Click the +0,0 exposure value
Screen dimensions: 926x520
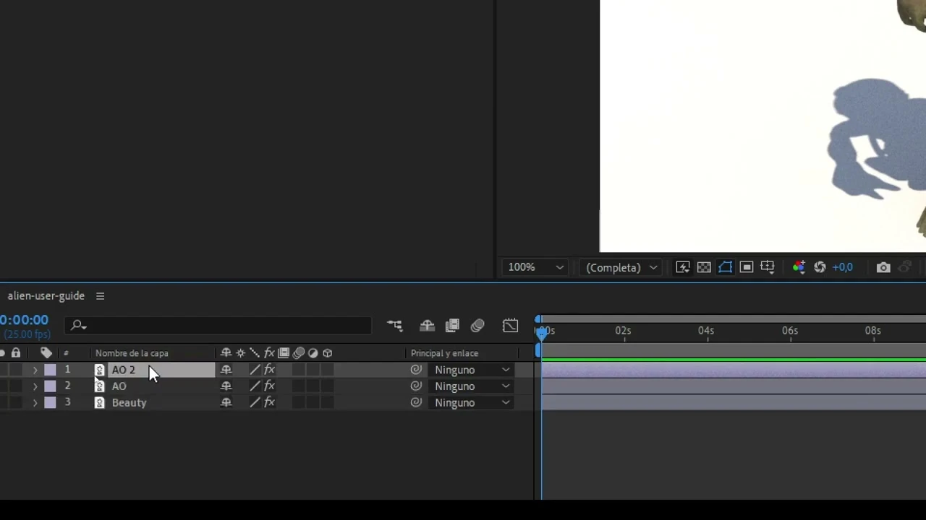click(x=842, y=267)
